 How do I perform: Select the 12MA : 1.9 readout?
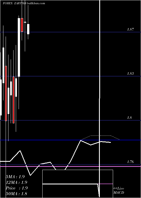(16, 182)
